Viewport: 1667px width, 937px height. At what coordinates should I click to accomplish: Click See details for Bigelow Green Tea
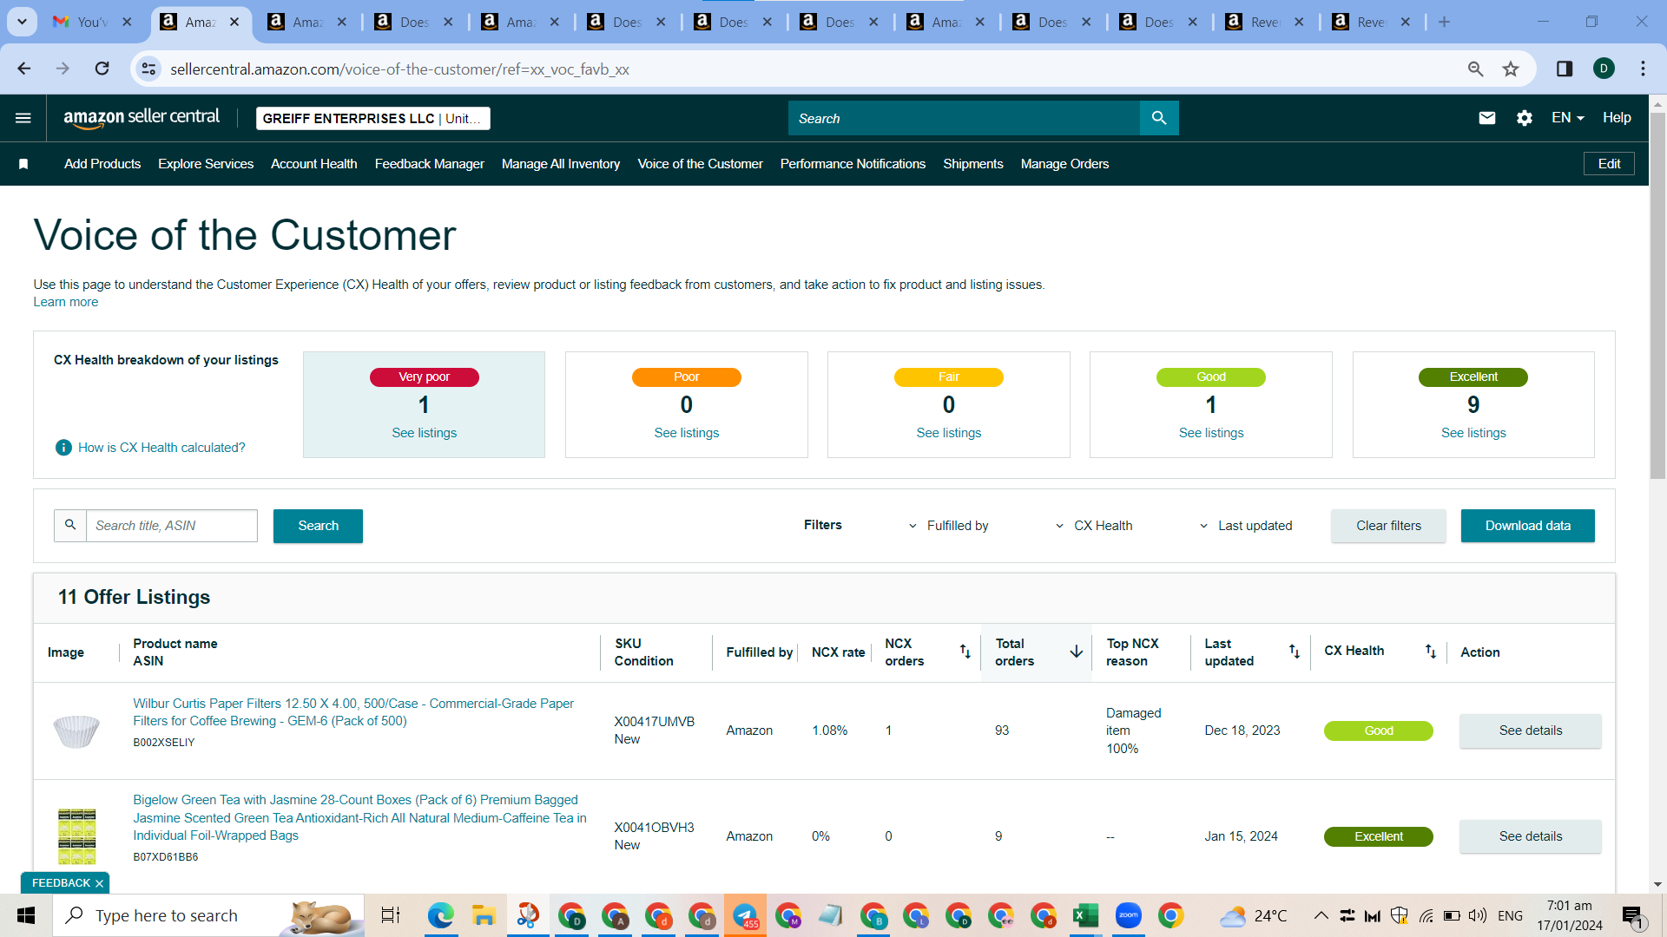(1530, 836)
